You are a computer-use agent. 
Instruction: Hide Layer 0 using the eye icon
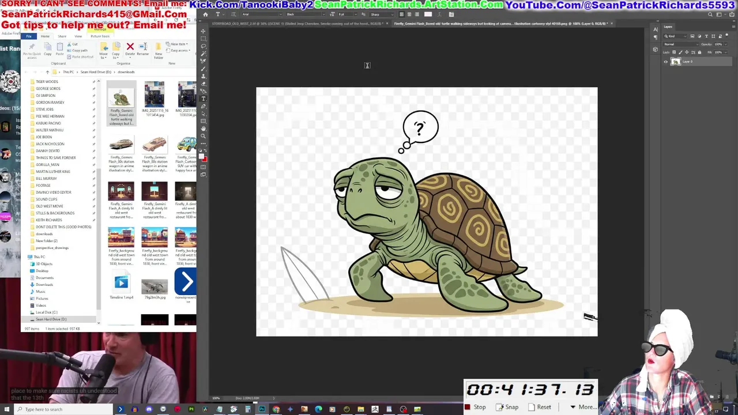point(665,62)
